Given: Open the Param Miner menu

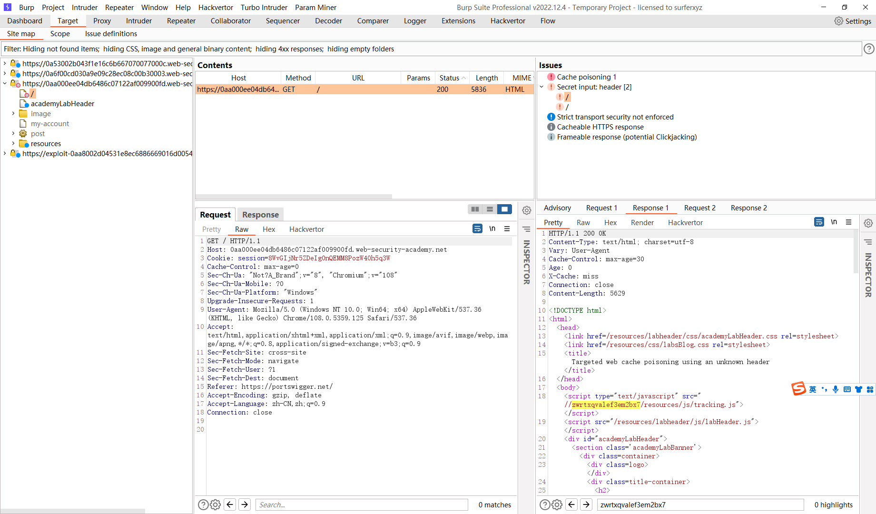Looking at the screenshot, I should (315, 7).
